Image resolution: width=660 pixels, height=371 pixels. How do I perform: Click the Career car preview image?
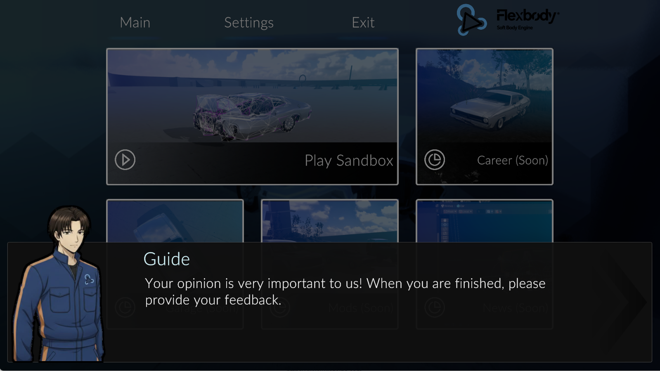[485, 96]
